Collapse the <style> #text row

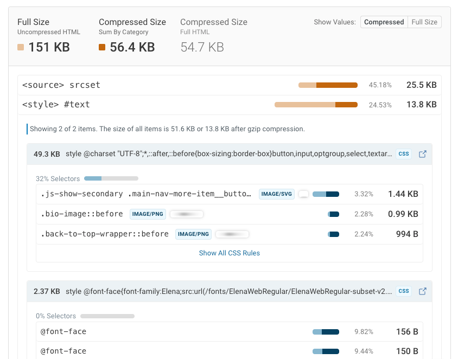[x=56, y=105]
